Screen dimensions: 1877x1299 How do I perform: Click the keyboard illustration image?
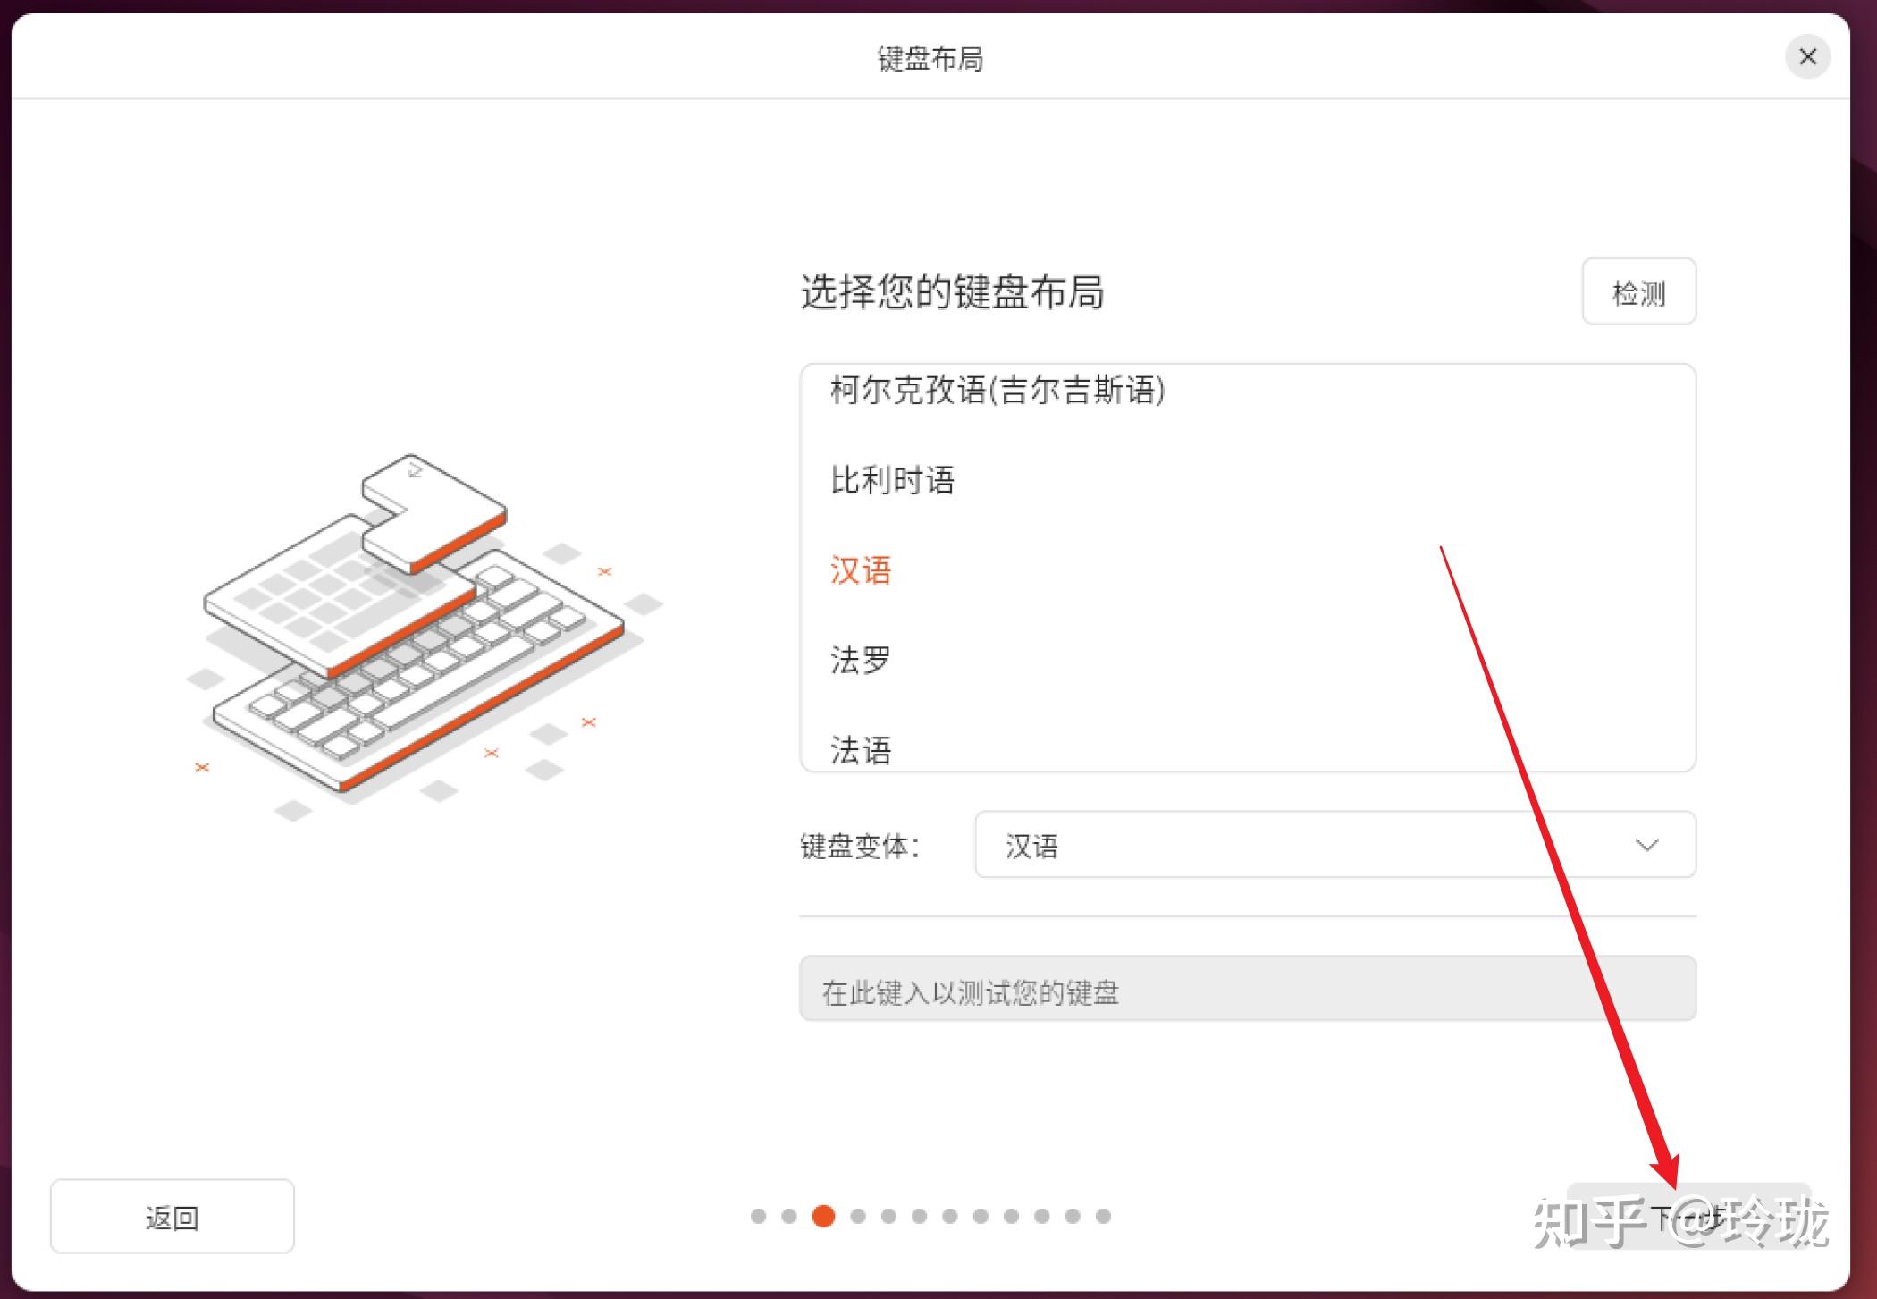click(x=425, y=637)
